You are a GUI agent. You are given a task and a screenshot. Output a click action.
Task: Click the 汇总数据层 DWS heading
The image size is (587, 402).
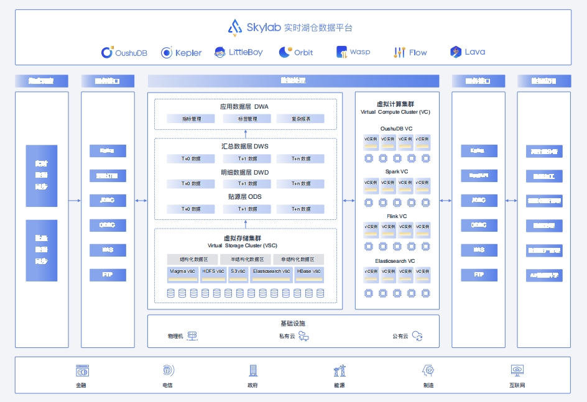point(245,146)
